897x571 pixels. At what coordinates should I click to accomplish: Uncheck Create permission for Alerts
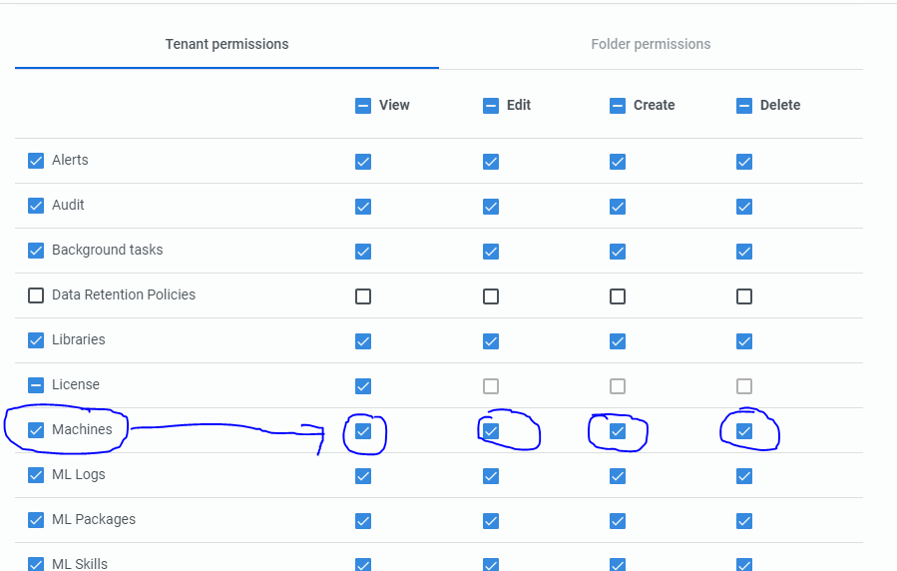(x=618, y=162)
